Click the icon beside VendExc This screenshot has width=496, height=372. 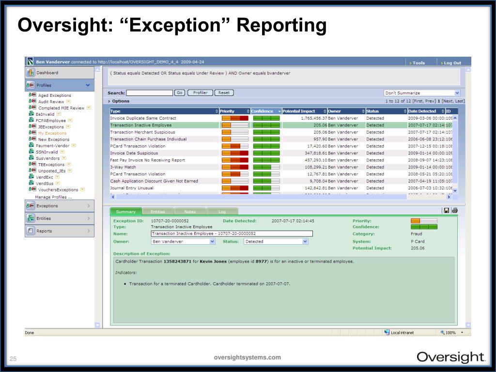coord(31,177)
